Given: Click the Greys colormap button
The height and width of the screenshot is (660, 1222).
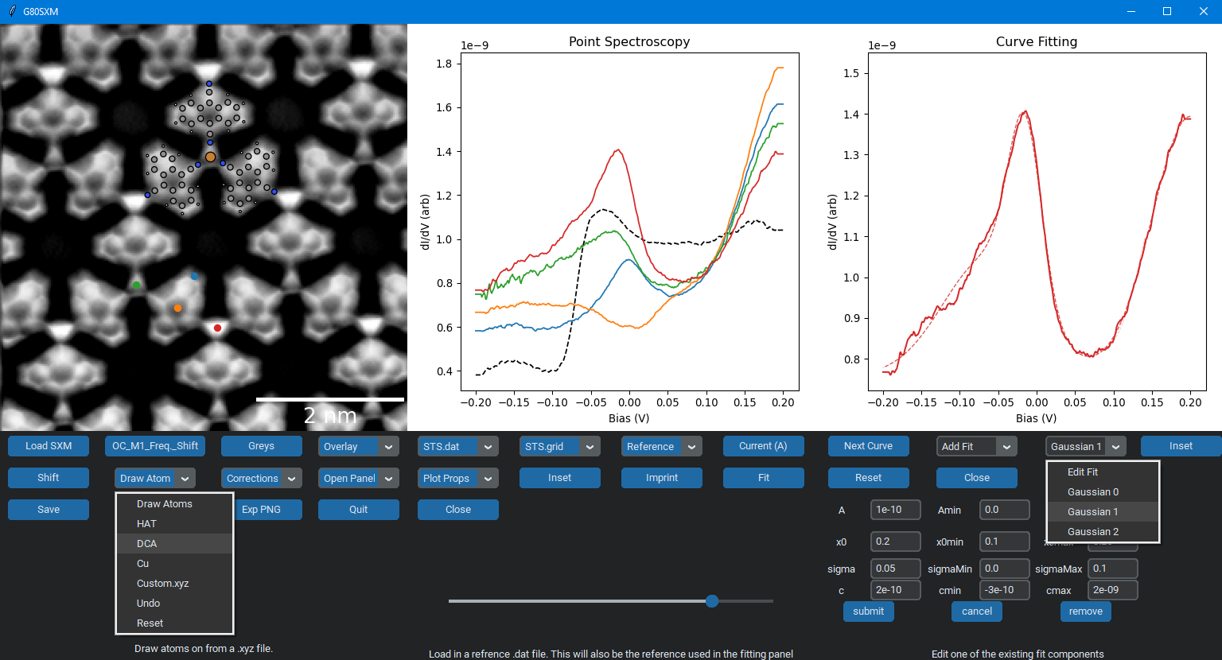Looking at the screenshot, I should coord(262,446).
